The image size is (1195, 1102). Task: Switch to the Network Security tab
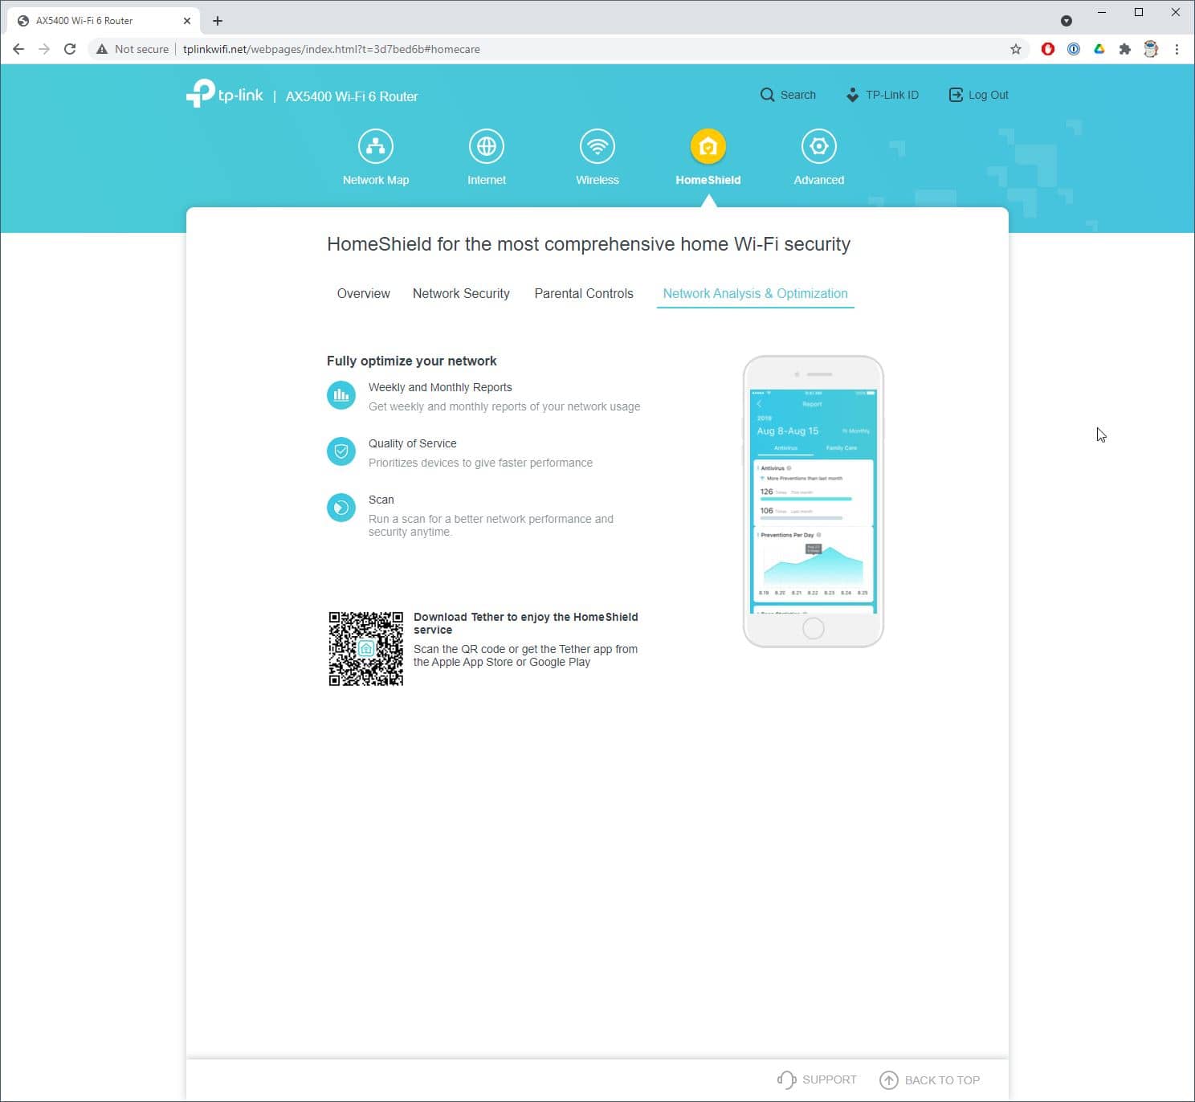tap(461, 294)
